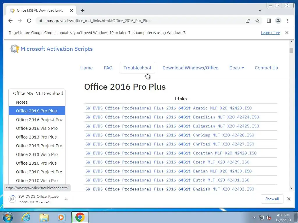Screen dimensions: 298x223
Task: Download the 64Bit Brazilian ISO link
Action: click(172, 117)
